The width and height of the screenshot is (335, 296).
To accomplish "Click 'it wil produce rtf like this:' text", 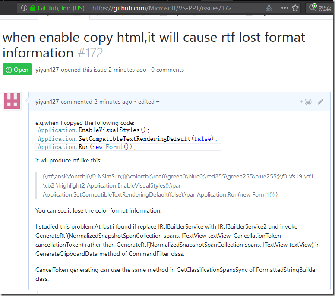I will click(68, 161).
